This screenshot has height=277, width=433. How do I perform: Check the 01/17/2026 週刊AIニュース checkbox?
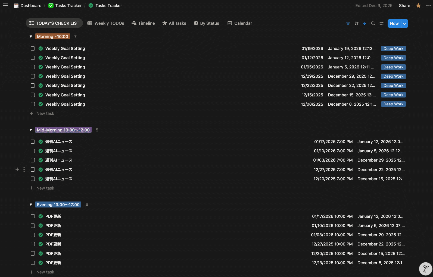tap(33, 142)
